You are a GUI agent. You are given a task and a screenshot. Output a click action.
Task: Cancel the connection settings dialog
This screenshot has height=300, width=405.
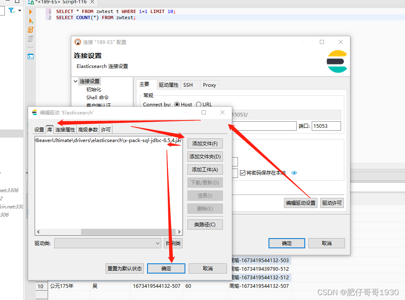coord(327,243)
